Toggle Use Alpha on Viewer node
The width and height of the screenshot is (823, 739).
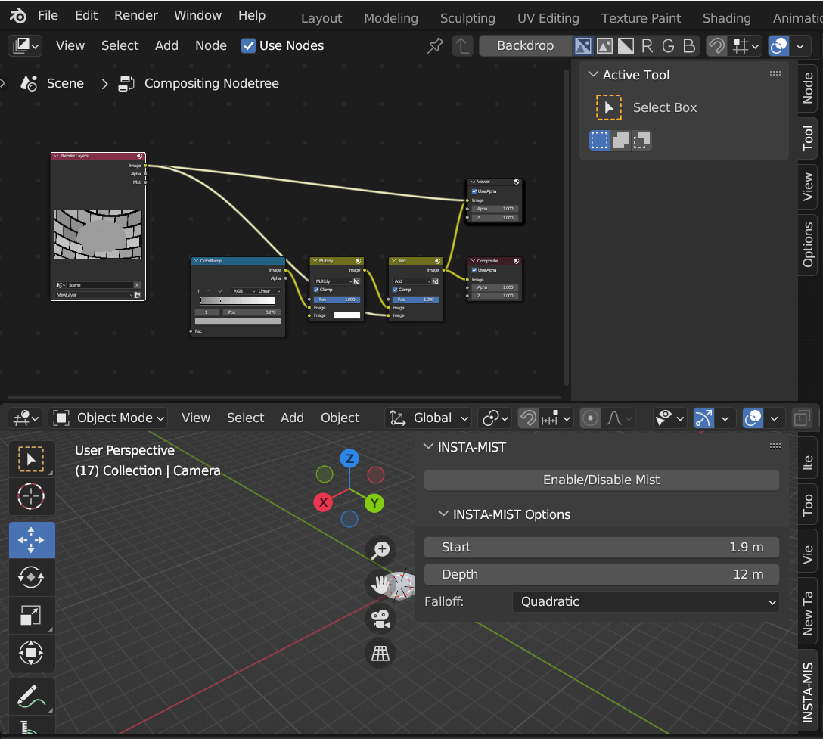pos(474,191)
